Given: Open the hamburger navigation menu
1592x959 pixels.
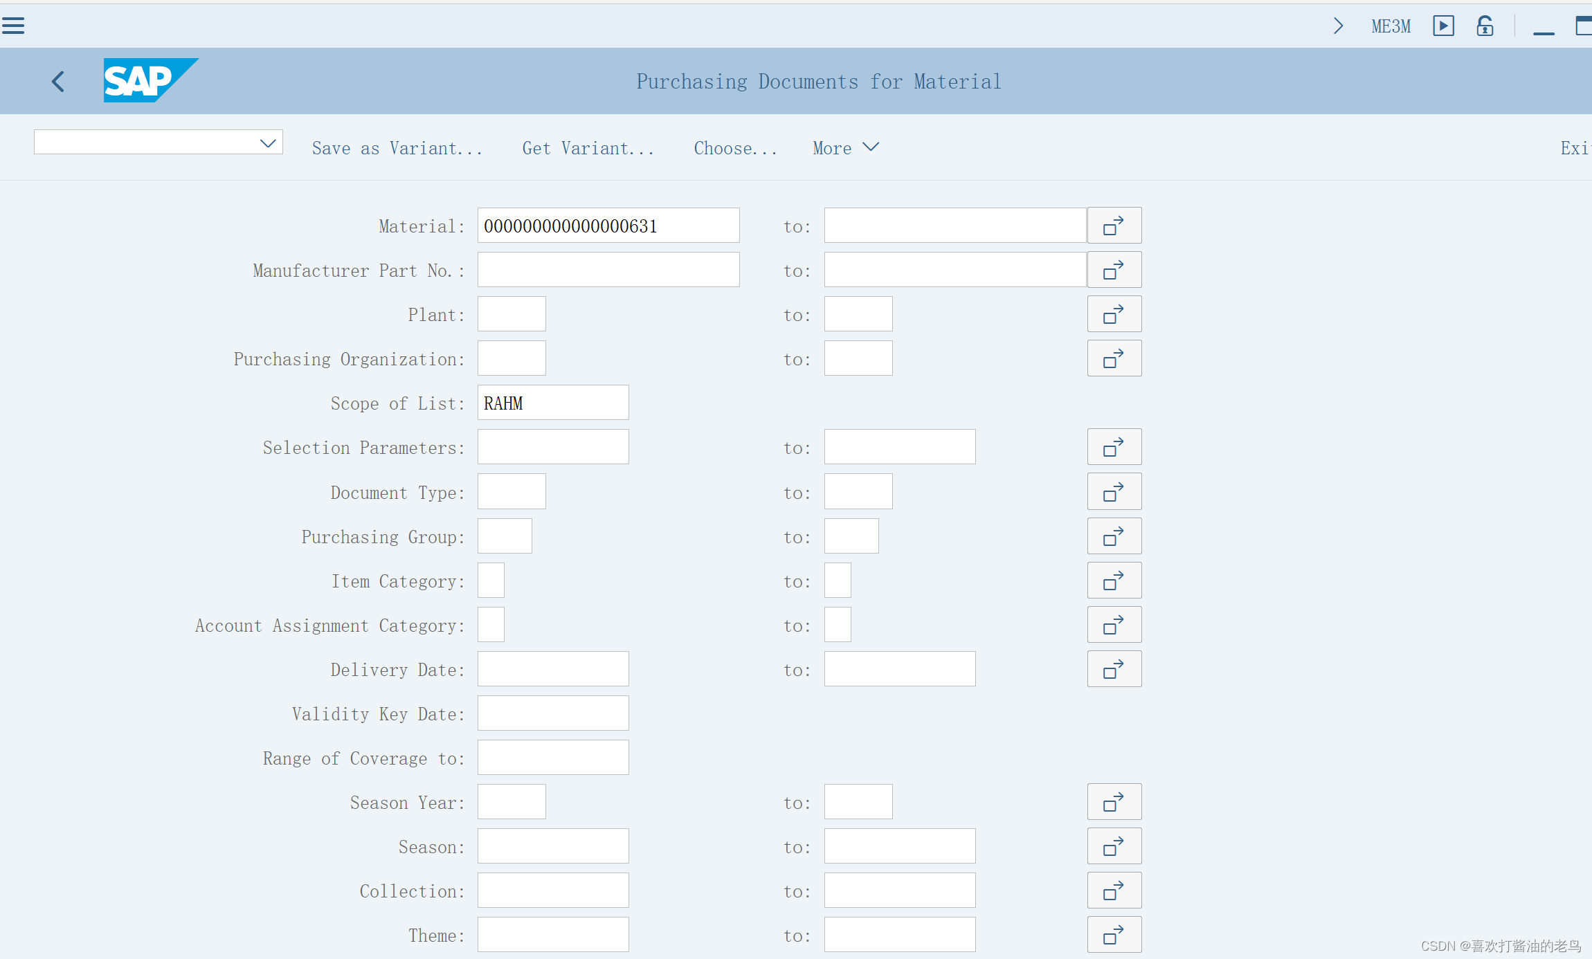Looking at the screenshot, I should 13,25.
